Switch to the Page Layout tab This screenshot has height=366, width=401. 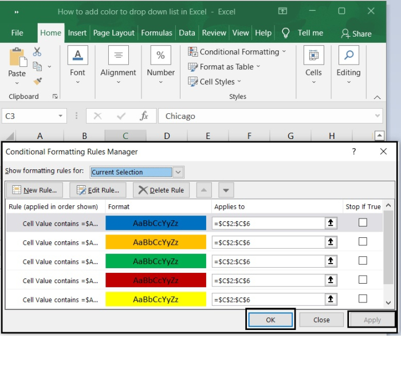pyautogui.click(x=114, y=33)
